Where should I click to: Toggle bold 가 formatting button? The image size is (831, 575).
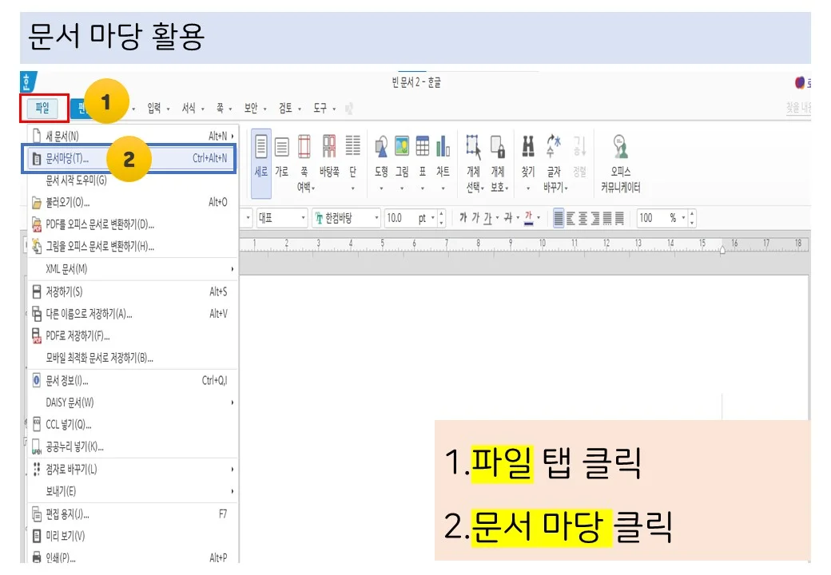point(463,217)
